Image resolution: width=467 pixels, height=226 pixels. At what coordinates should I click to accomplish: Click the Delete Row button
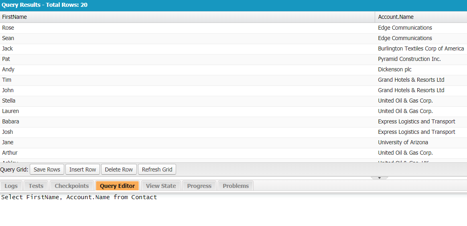(x=119, y=169)
